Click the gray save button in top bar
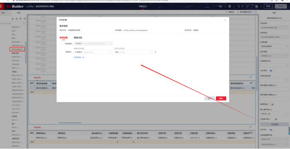This screenshot has width=290, height=149. point(280,6)
